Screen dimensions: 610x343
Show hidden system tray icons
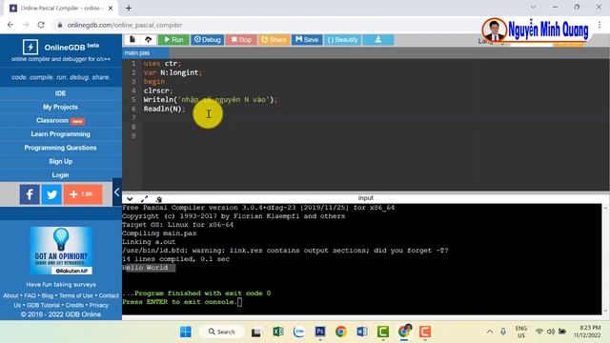click(x=490, y=332)
